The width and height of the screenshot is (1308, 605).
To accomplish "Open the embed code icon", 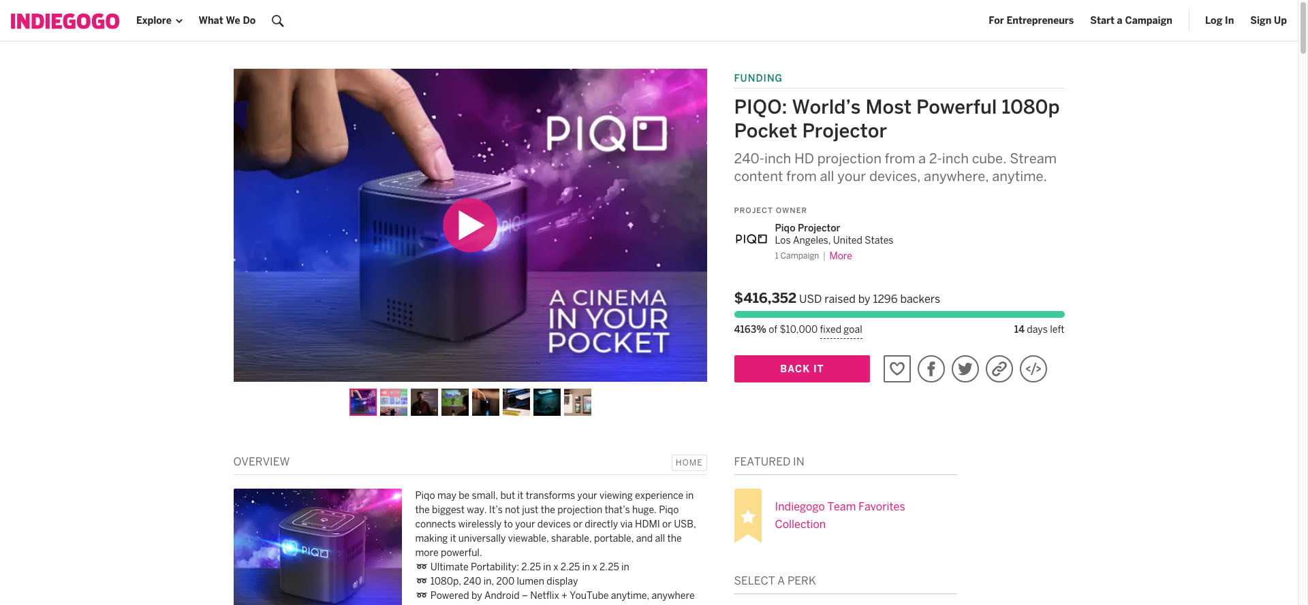I will click(x=1033, y=369).
